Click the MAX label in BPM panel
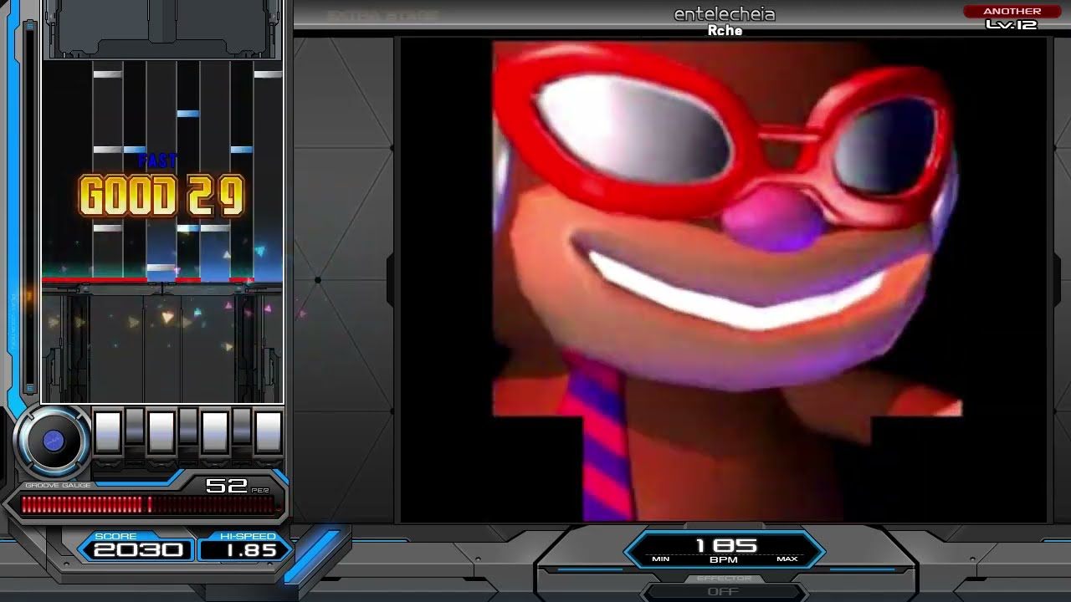Screen dimensions: 1071x602 tap(787, 559)
